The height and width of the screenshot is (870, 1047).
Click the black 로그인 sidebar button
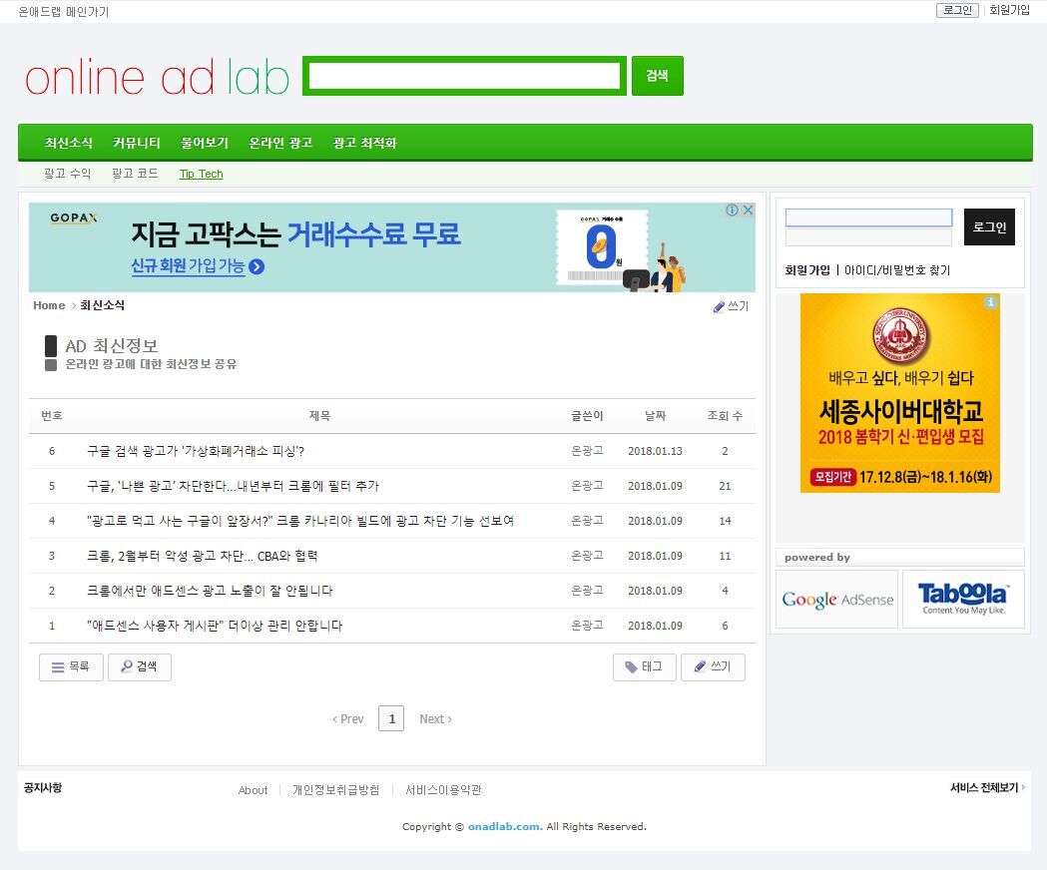tap(989, 227)
